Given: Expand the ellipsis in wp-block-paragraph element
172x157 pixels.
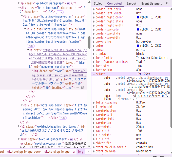Looking at the screenshot, I should click(x=68, y=3).
